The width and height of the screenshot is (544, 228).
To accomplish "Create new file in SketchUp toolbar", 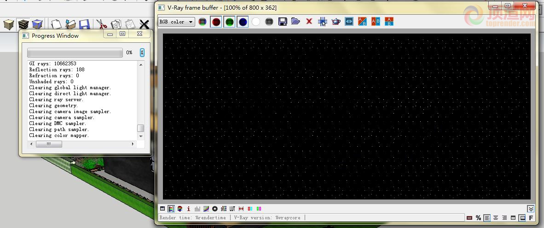I will click(x=56, y=24).
